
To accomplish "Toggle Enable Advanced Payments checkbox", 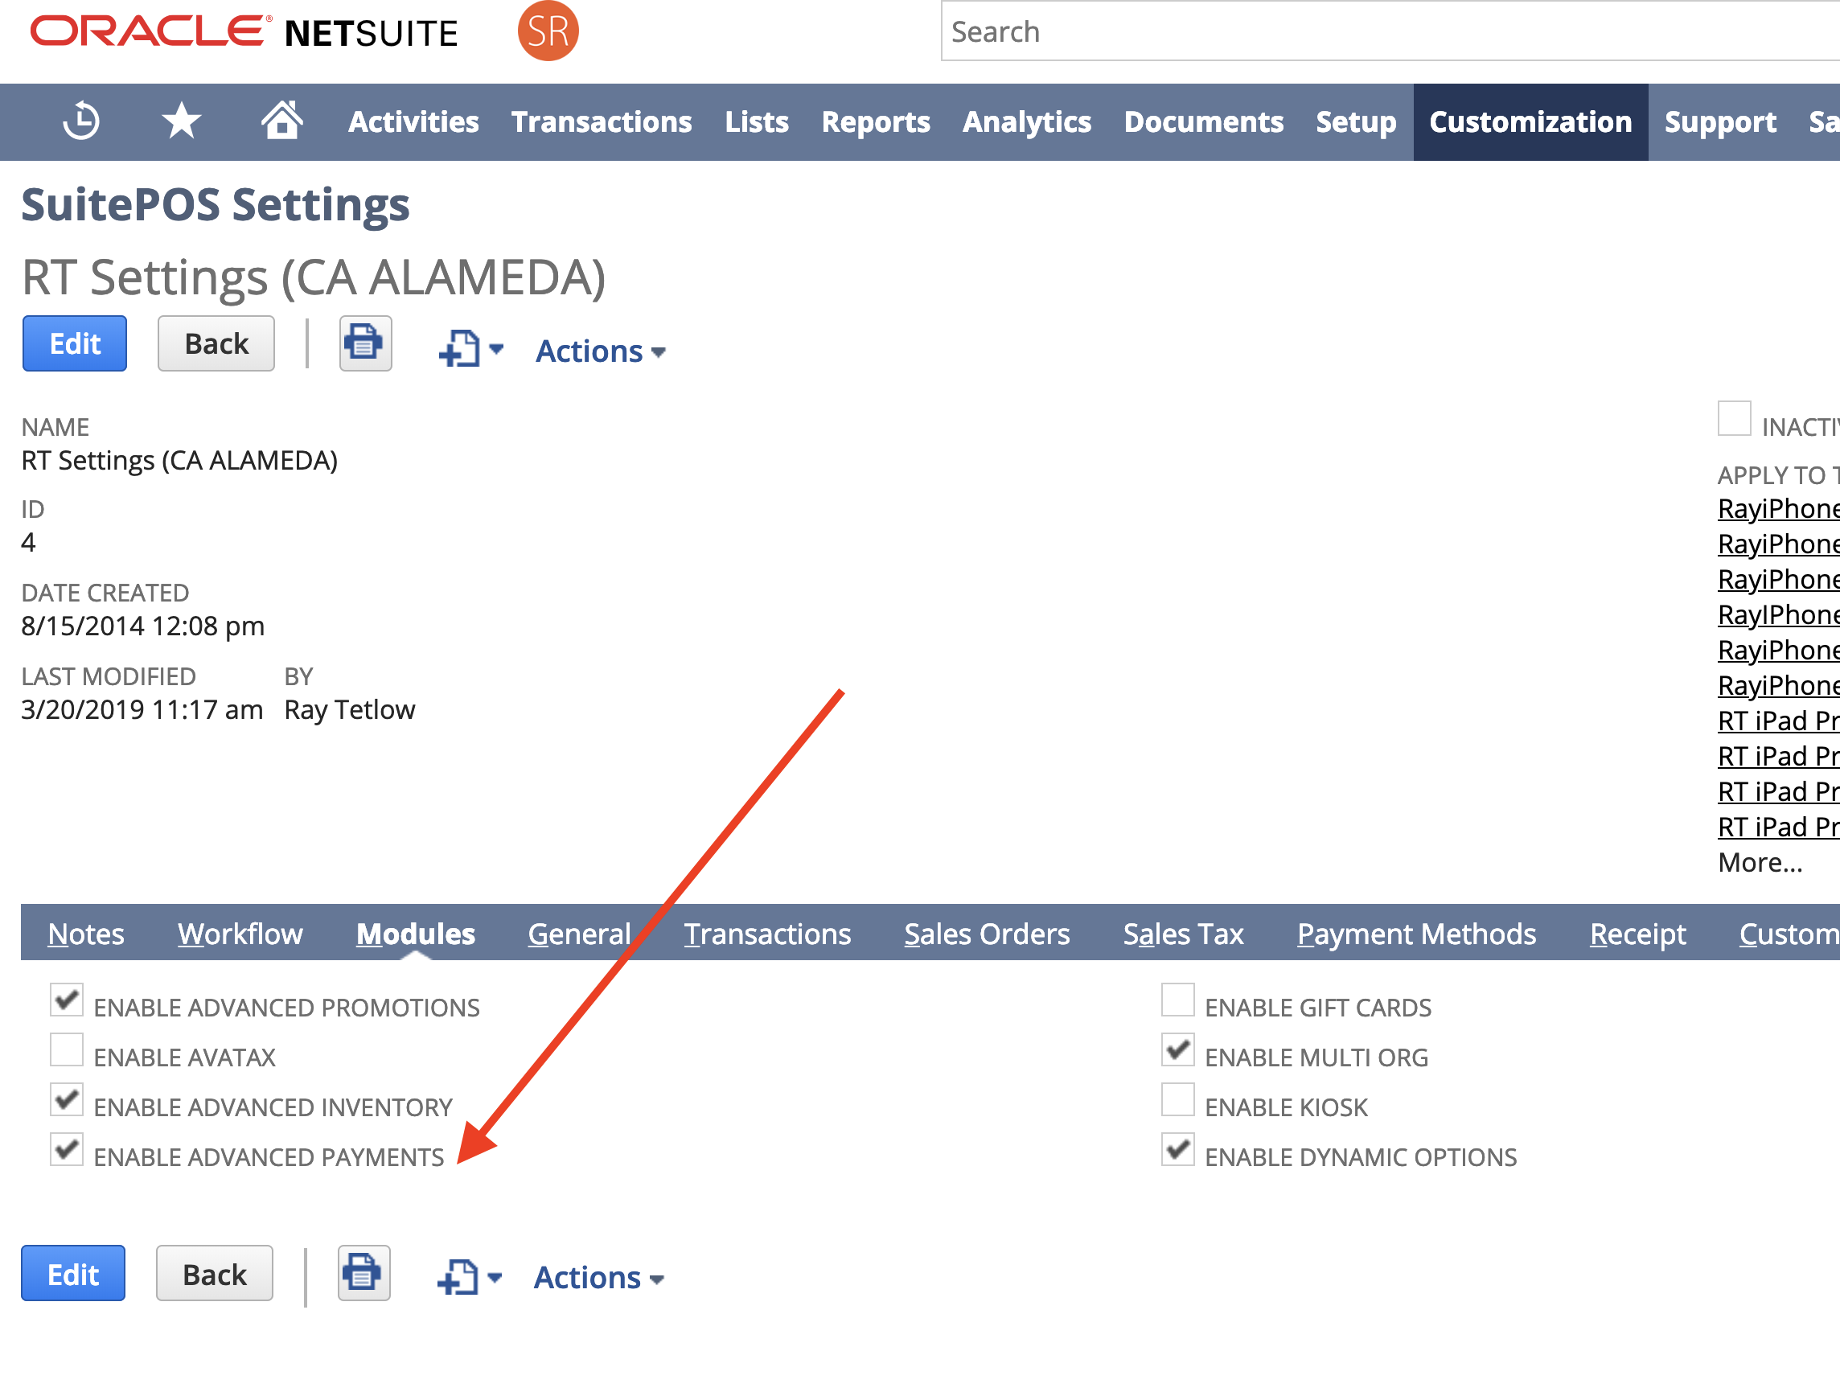I will click(67, 1149).
